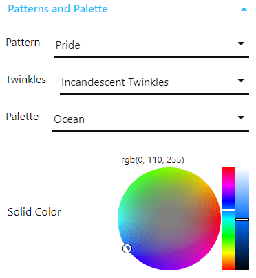
Task: Select yellow on the hue bar
Action: click(x=228, y=253)
